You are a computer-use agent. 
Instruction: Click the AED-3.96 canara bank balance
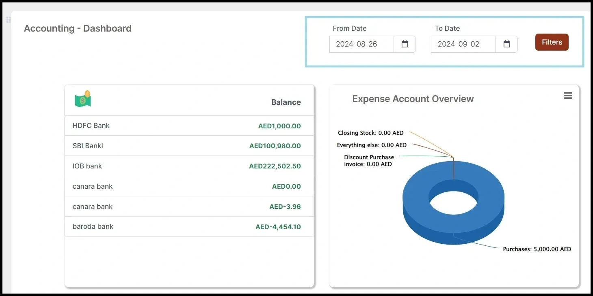(x=285, y=207)
